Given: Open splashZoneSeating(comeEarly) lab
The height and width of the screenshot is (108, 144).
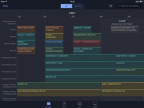Looking at the screenshot, I should point(80,72).
